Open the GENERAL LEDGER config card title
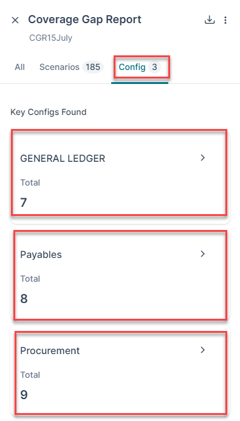 pyautogui.click(x=63, y=159)
